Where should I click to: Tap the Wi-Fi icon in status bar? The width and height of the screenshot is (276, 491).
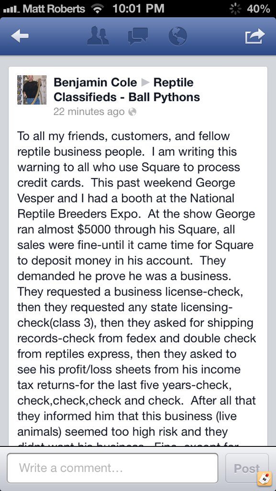98,9
